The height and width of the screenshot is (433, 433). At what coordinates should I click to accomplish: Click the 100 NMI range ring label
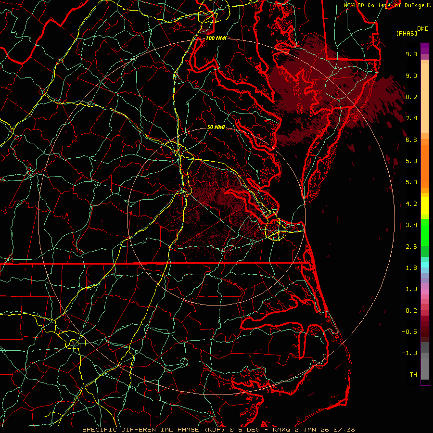[x=216, y=38]
